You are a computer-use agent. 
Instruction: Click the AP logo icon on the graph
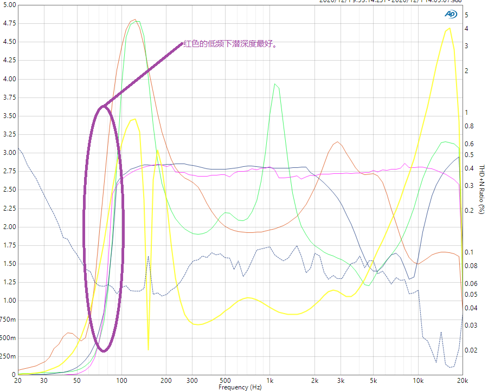point(451,14)
